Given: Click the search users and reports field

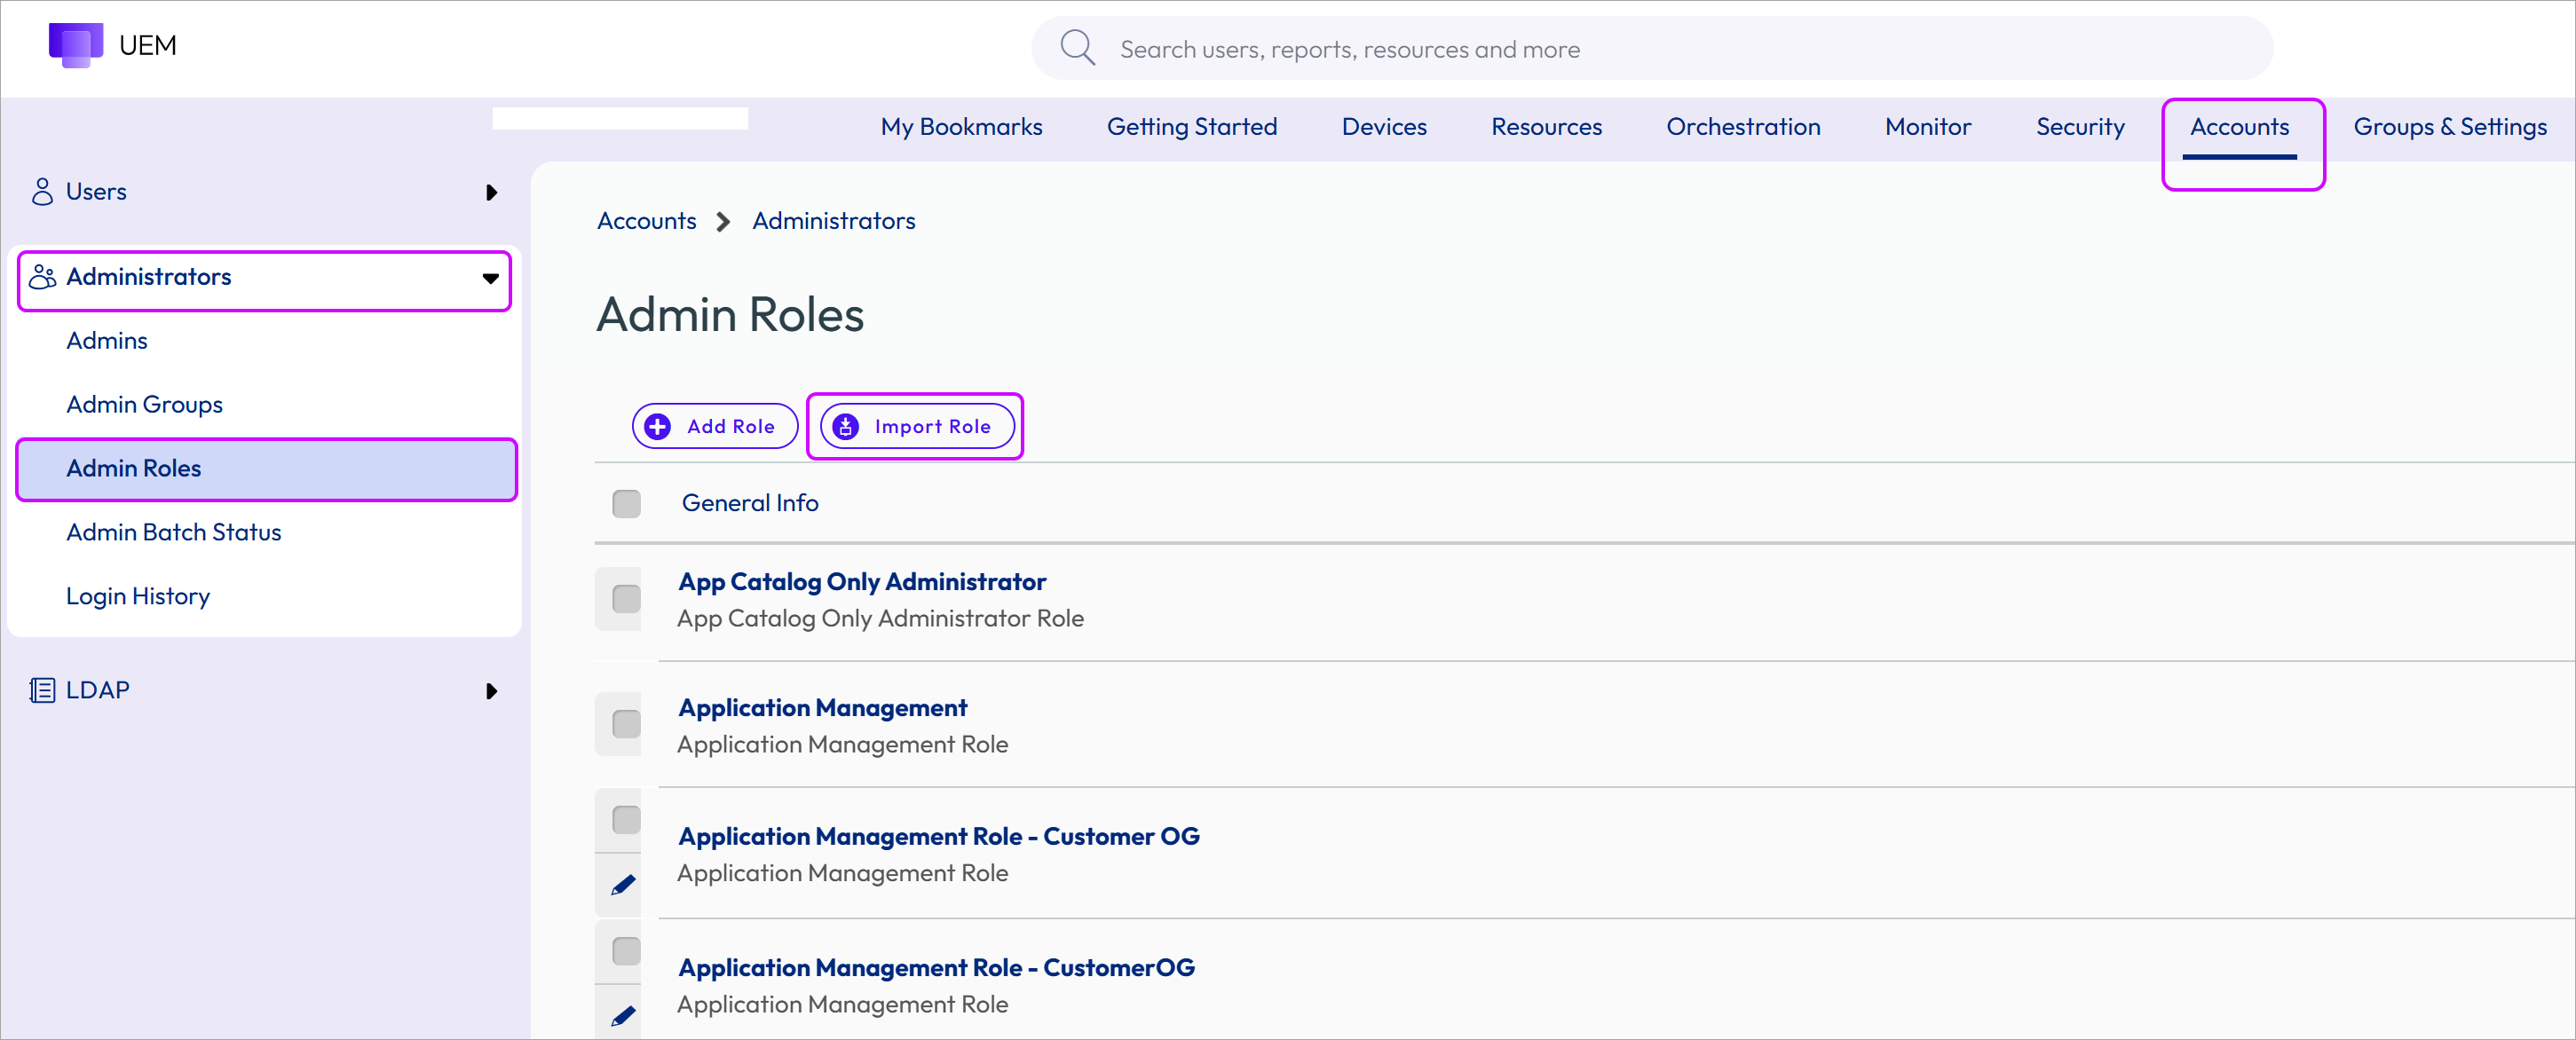Looking at the screenshot, I should pyautogui.click(x=1652, y=49).
